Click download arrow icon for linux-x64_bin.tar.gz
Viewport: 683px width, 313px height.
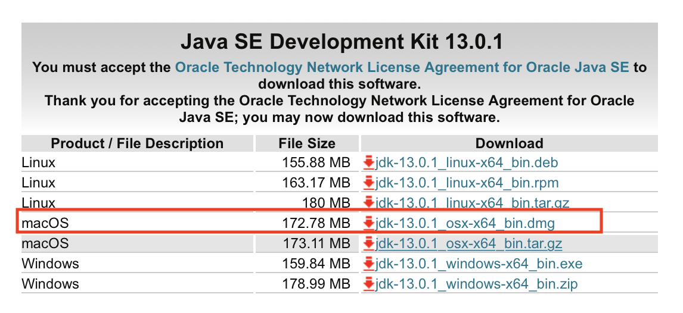tap(368, 202)
